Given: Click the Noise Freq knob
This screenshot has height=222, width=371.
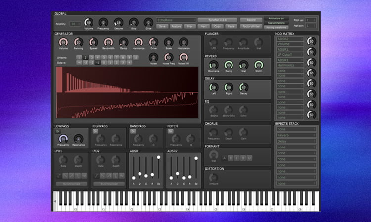Looking at the screenshot, I should point(169,58).
